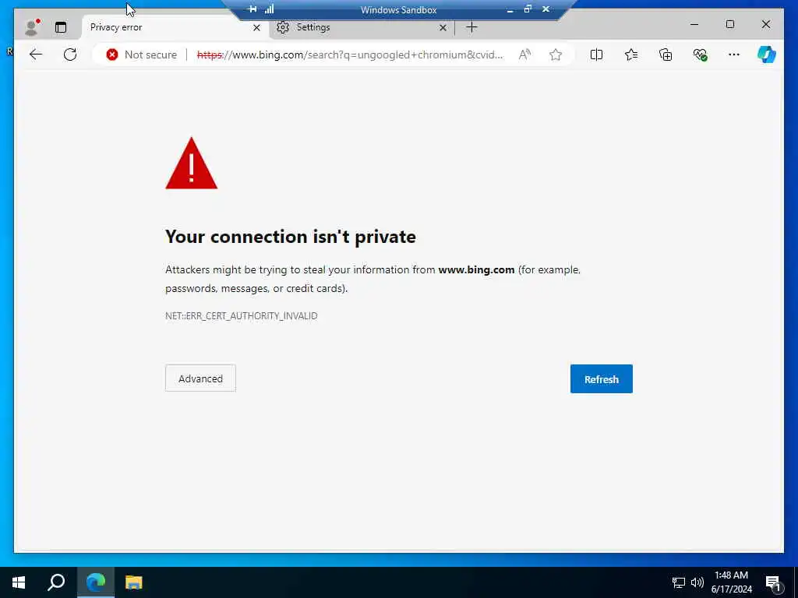This screenshot has width=798, height=598.
Task: Click the red warning triangle image
Action: tap(192, 164)
